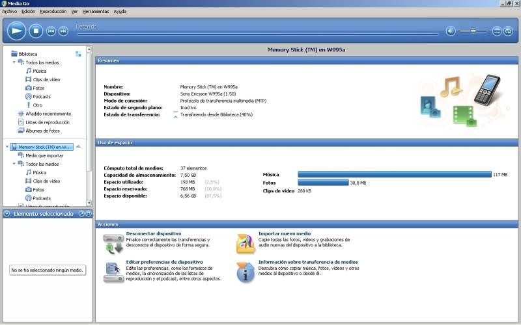The width and height of the screenshot is (521, 325).
Task: Click the Música usage bar
Action: (395, 174)
